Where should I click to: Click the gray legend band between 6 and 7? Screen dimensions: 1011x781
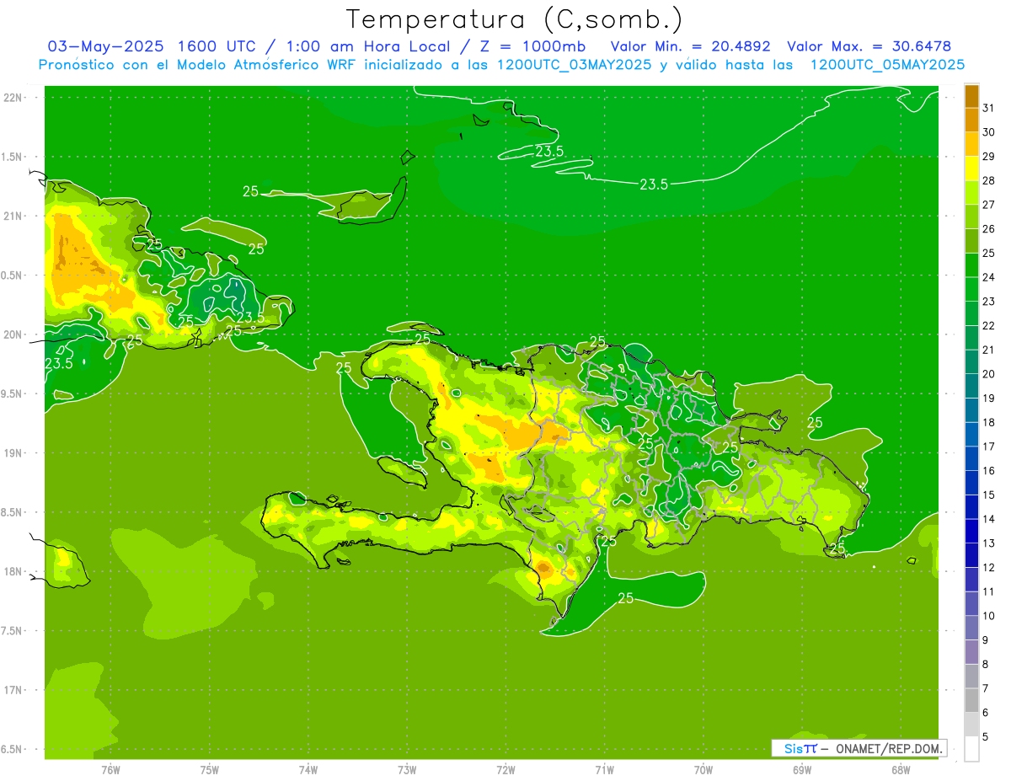[x=971, y=701]
